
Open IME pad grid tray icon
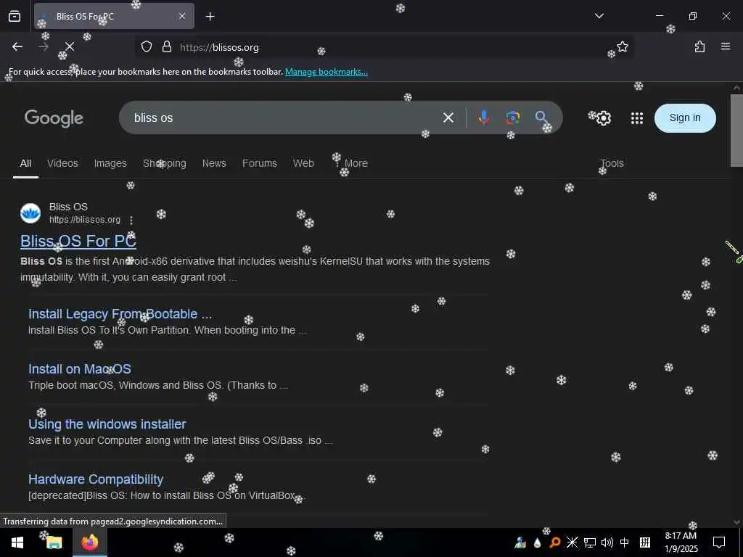[645, 542]
